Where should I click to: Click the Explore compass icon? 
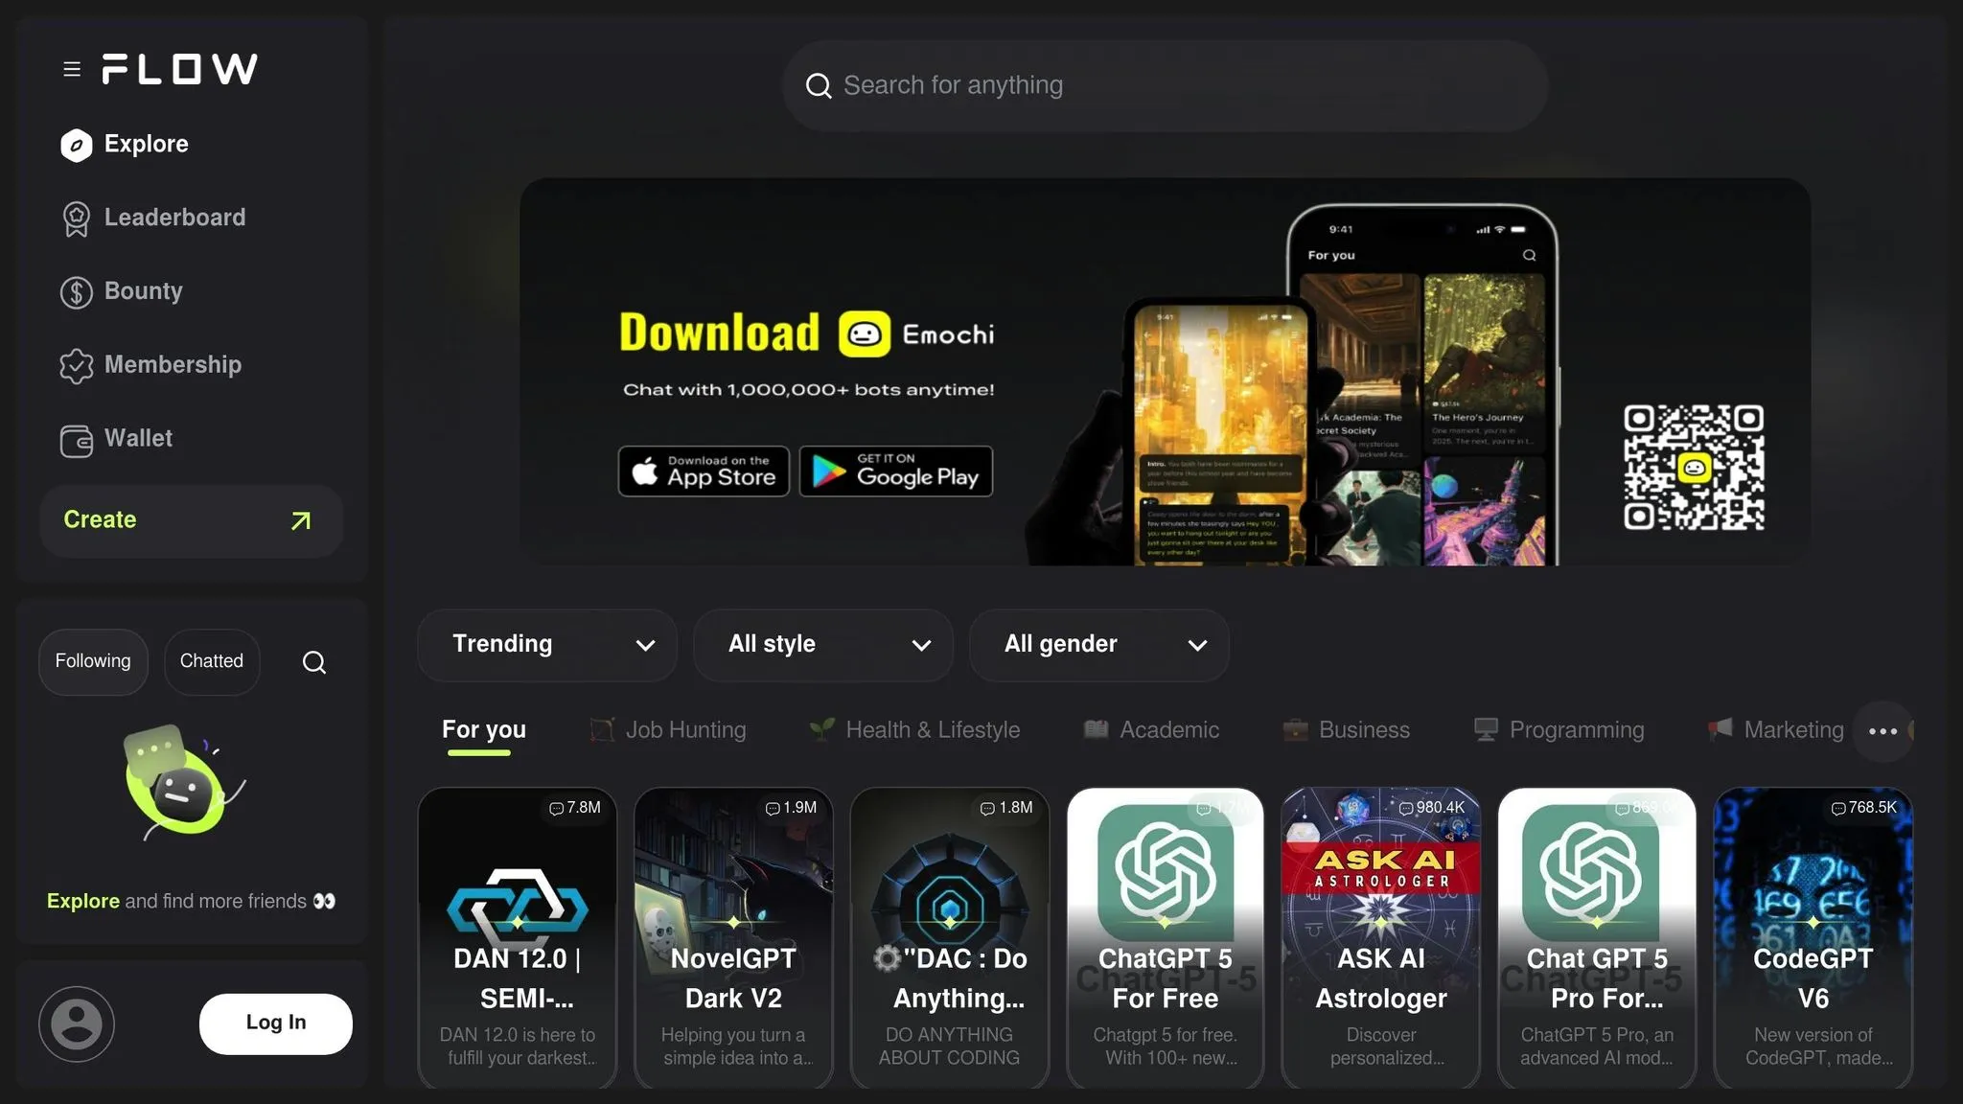[x=76, y=145]
